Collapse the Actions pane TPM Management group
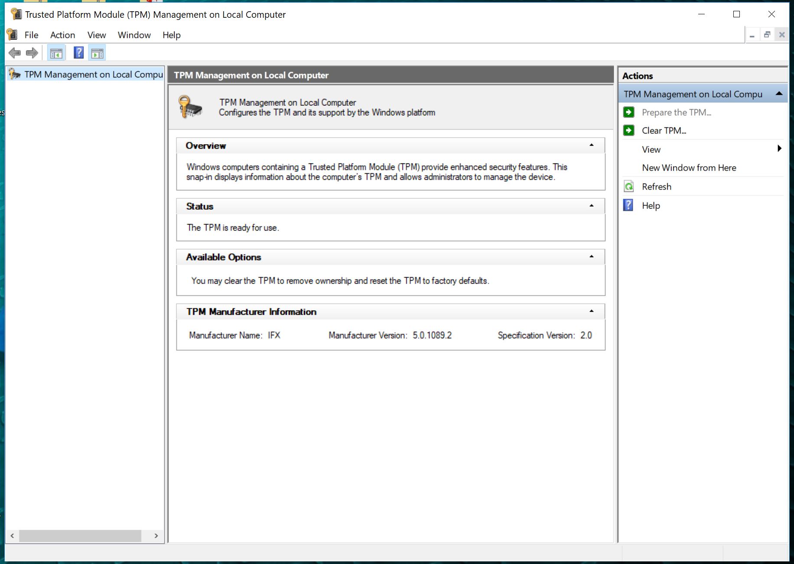 (779, 94)
